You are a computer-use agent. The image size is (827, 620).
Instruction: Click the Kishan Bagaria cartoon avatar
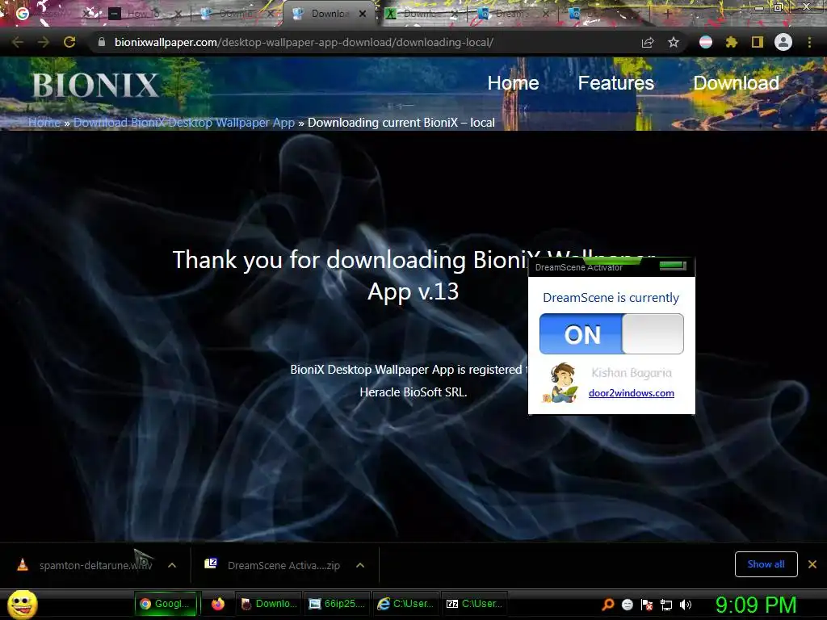560,383
